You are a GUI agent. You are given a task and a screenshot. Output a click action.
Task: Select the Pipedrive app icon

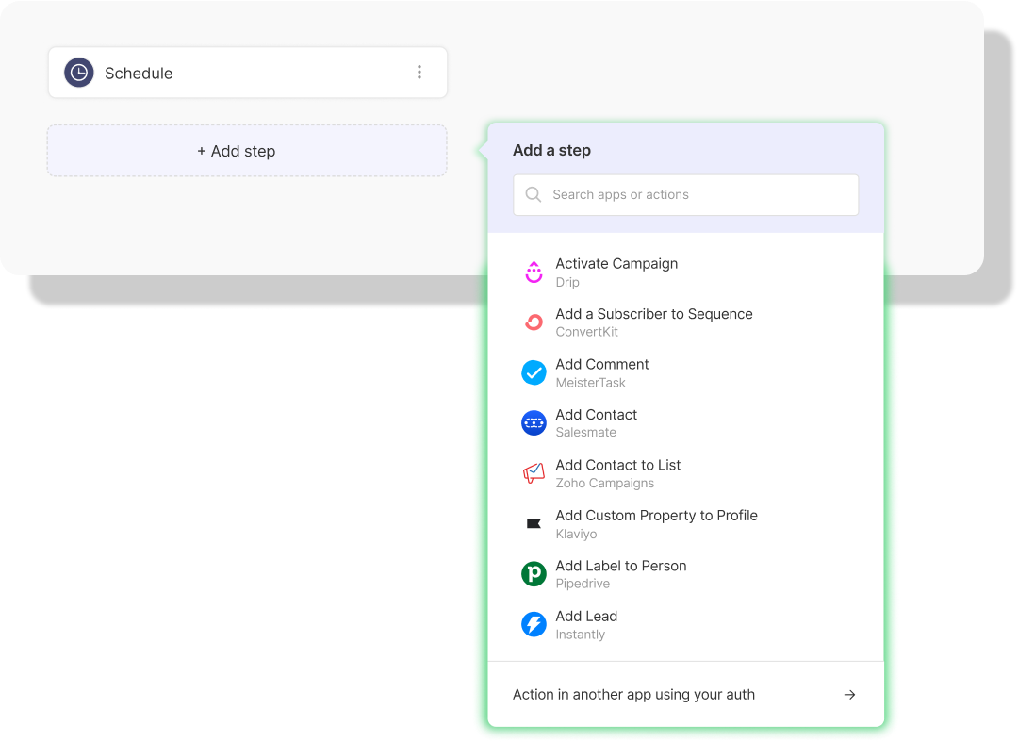534,574
